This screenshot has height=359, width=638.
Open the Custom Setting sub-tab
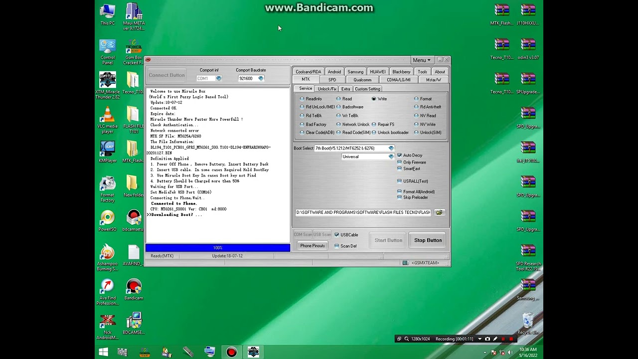[368, 89]
